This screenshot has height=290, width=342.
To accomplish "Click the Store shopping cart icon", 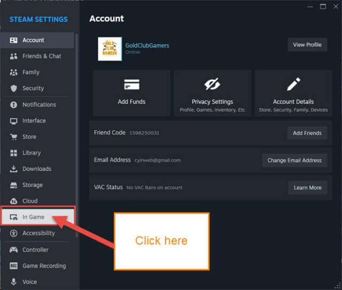I will point(13,137).
